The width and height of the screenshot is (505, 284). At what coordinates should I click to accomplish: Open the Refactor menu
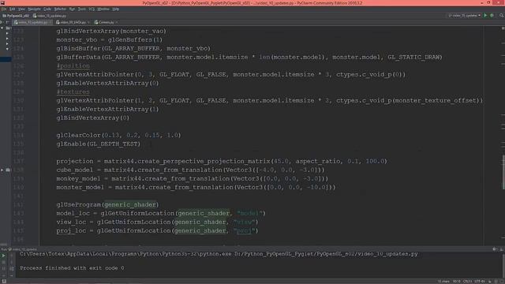(x=60, y=9)
